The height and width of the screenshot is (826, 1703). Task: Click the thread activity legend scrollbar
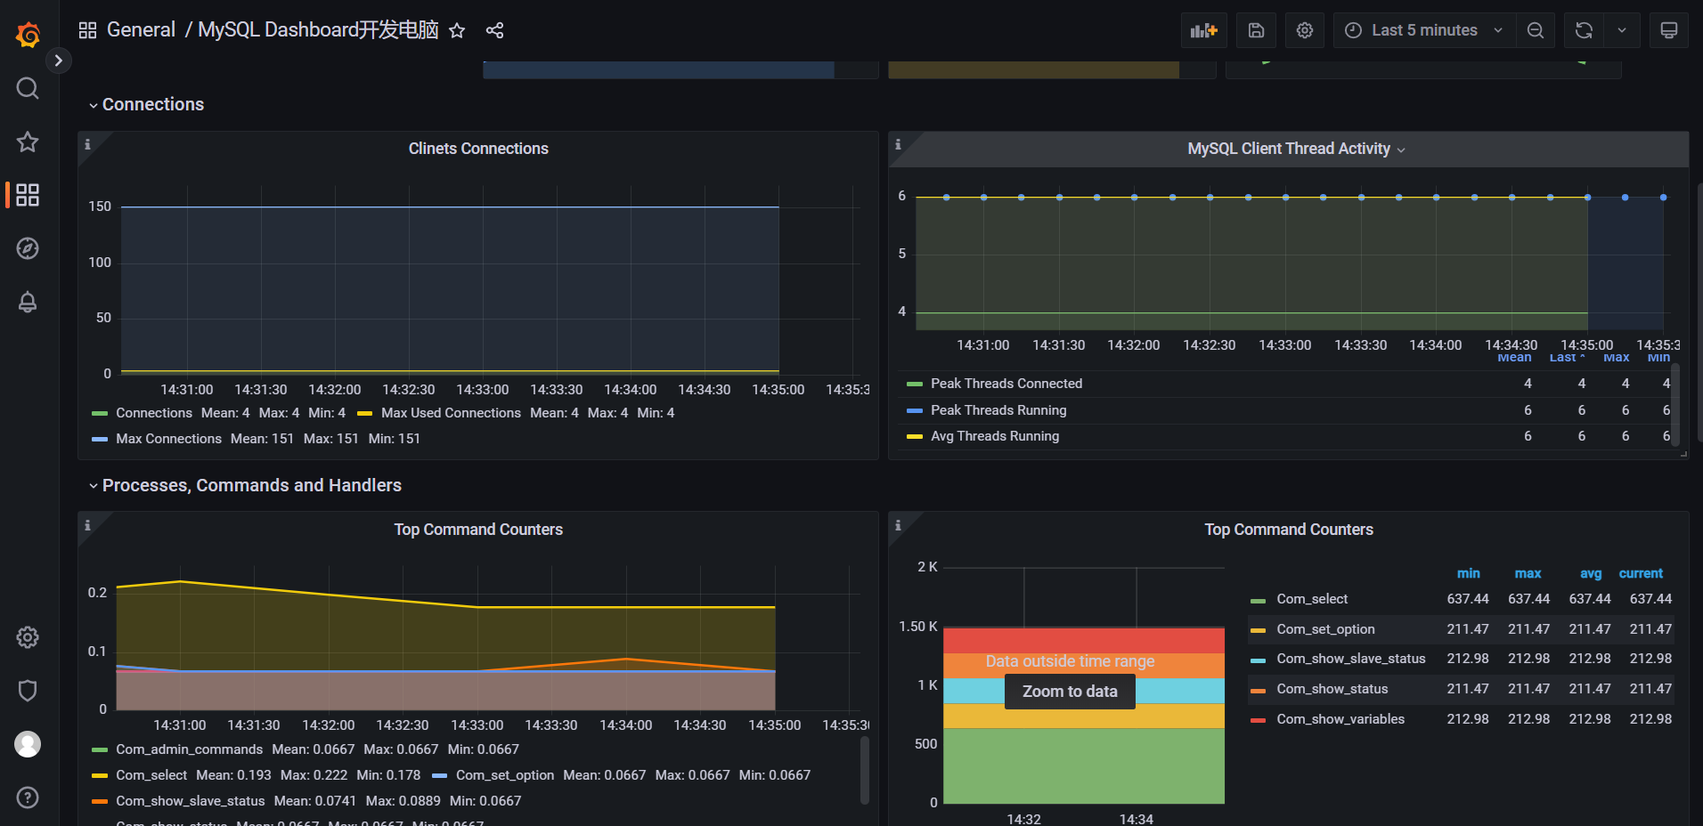click(x=1675, y=405)
